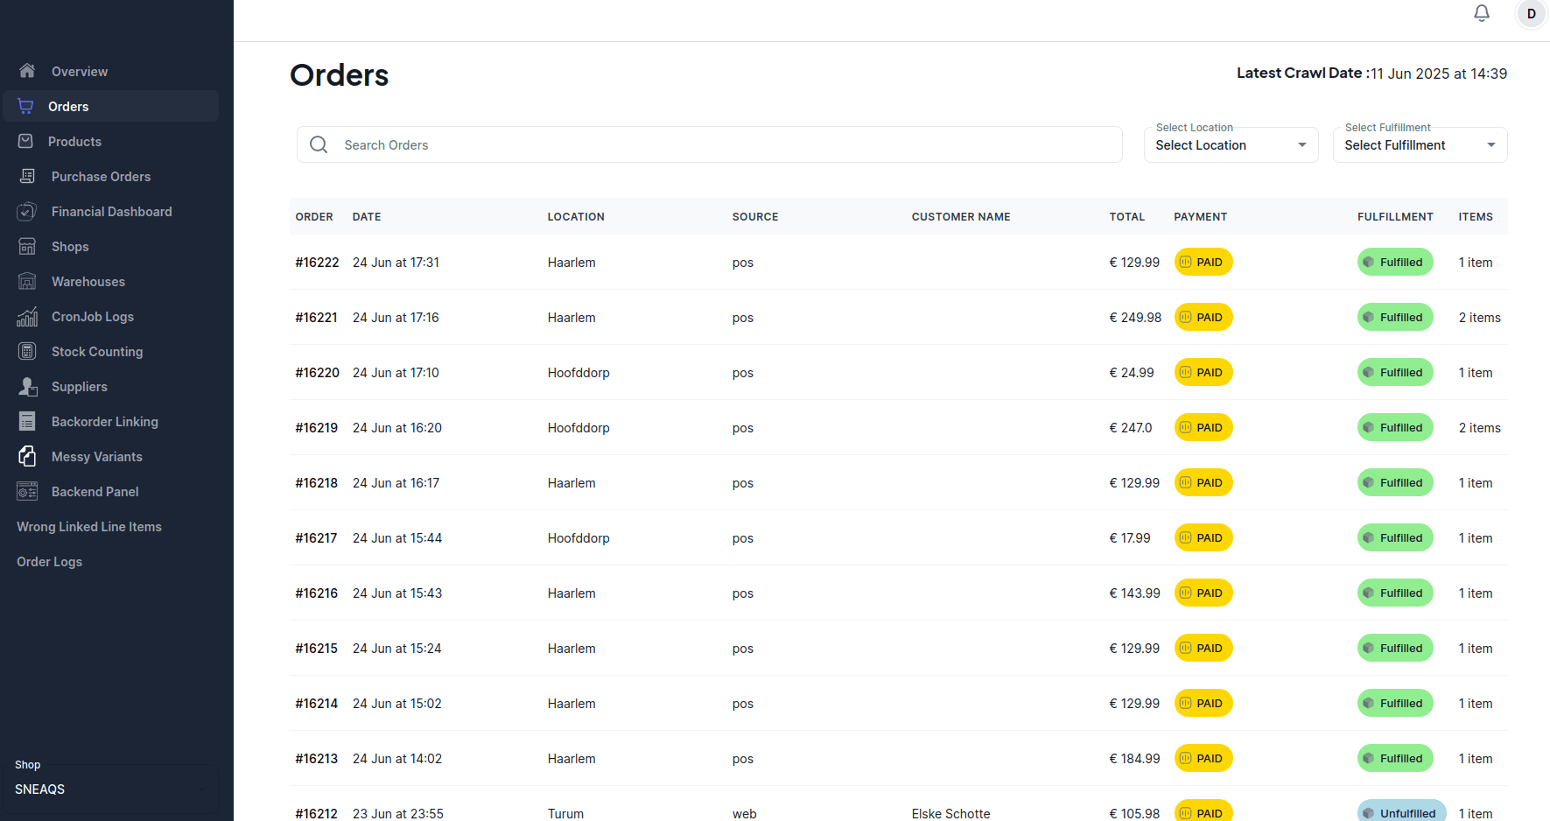The width and height of the screenshot is (1550, 821).
Task: Click PAID badge on order #16214
Action: pyautogui.click(x=1203, y=703)
